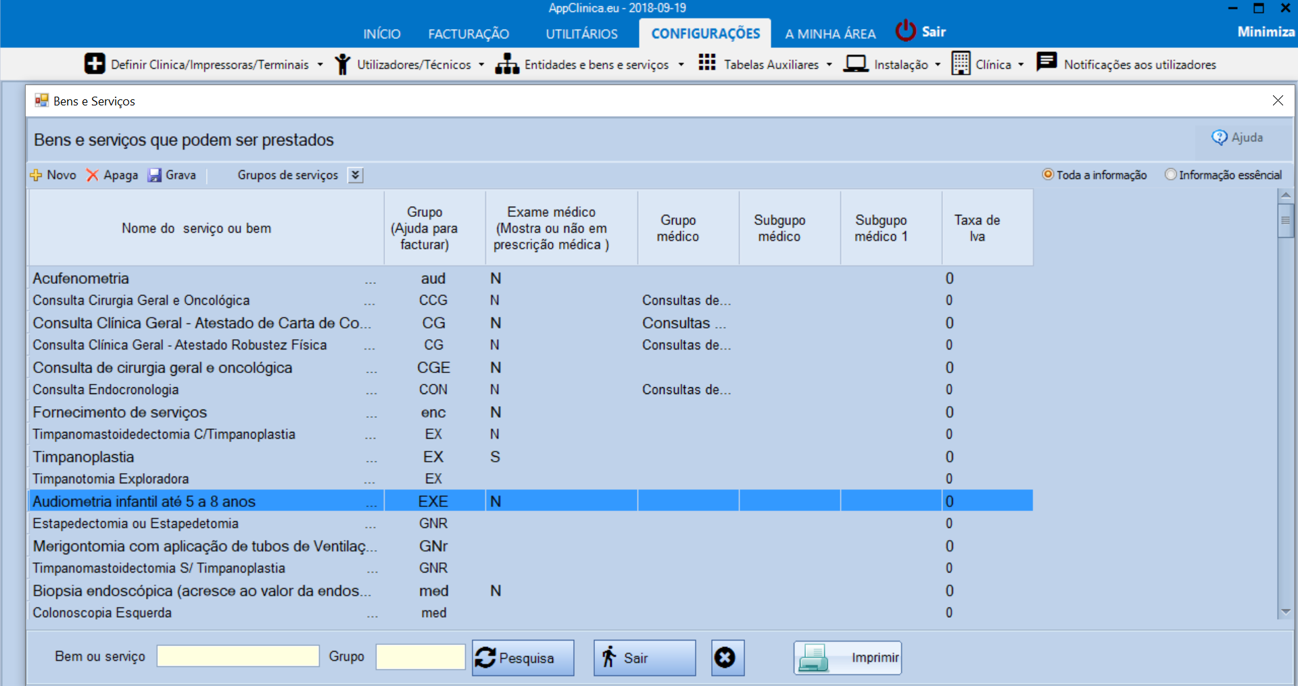Viewport: 1298px width, 686px height.
Task: Click the person icon for Utilizadores/Técnicos
Action: coord(343,64)
